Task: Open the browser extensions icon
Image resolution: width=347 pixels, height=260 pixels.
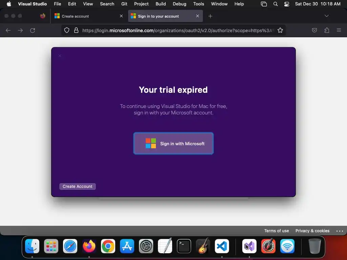Action: pyautogui.click(x=327, y=30)
